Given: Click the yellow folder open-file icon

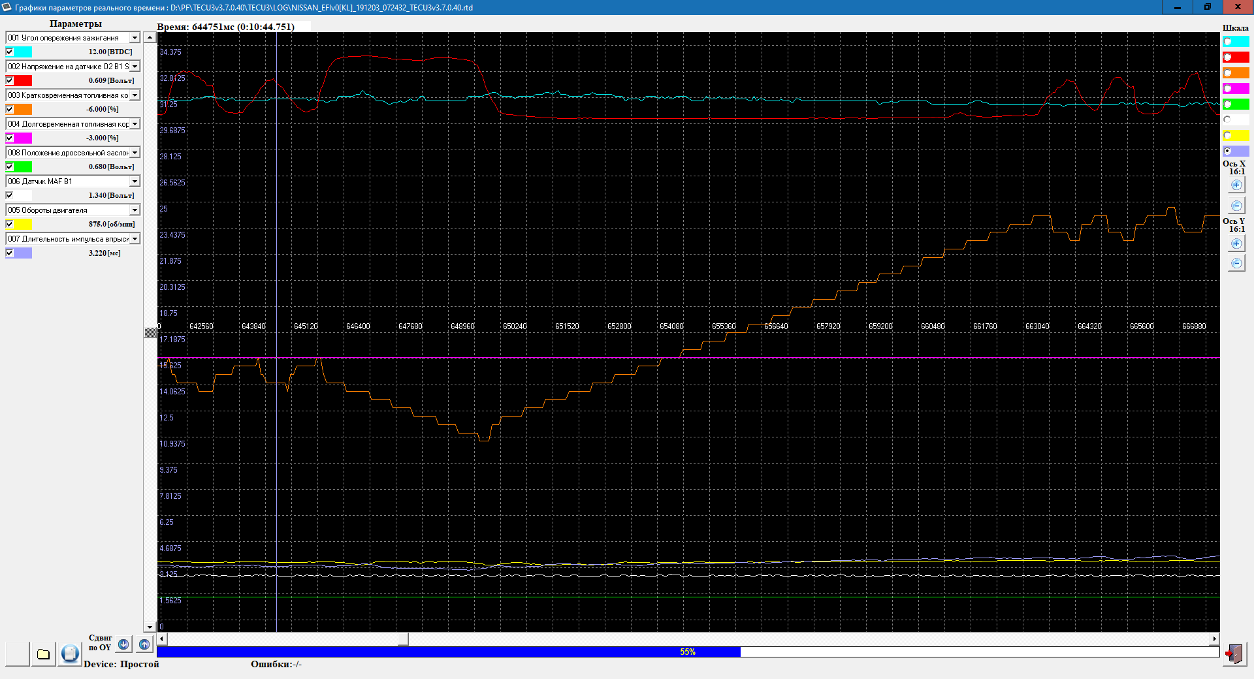Looking at the screenshot, I should (x=43, y=654).
